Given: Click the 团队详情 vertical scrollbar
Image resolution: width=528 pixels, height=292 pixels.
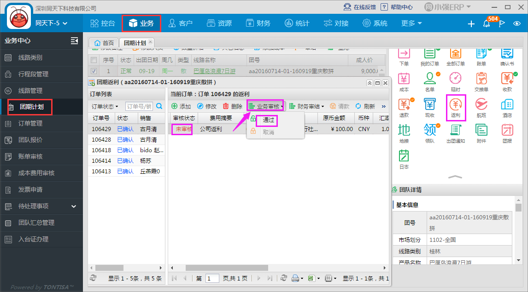Looking at the screenshot, I should [x=518, y=208].
